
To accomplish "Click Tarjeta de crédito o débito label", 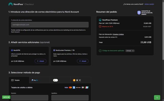I will [22, 88].
